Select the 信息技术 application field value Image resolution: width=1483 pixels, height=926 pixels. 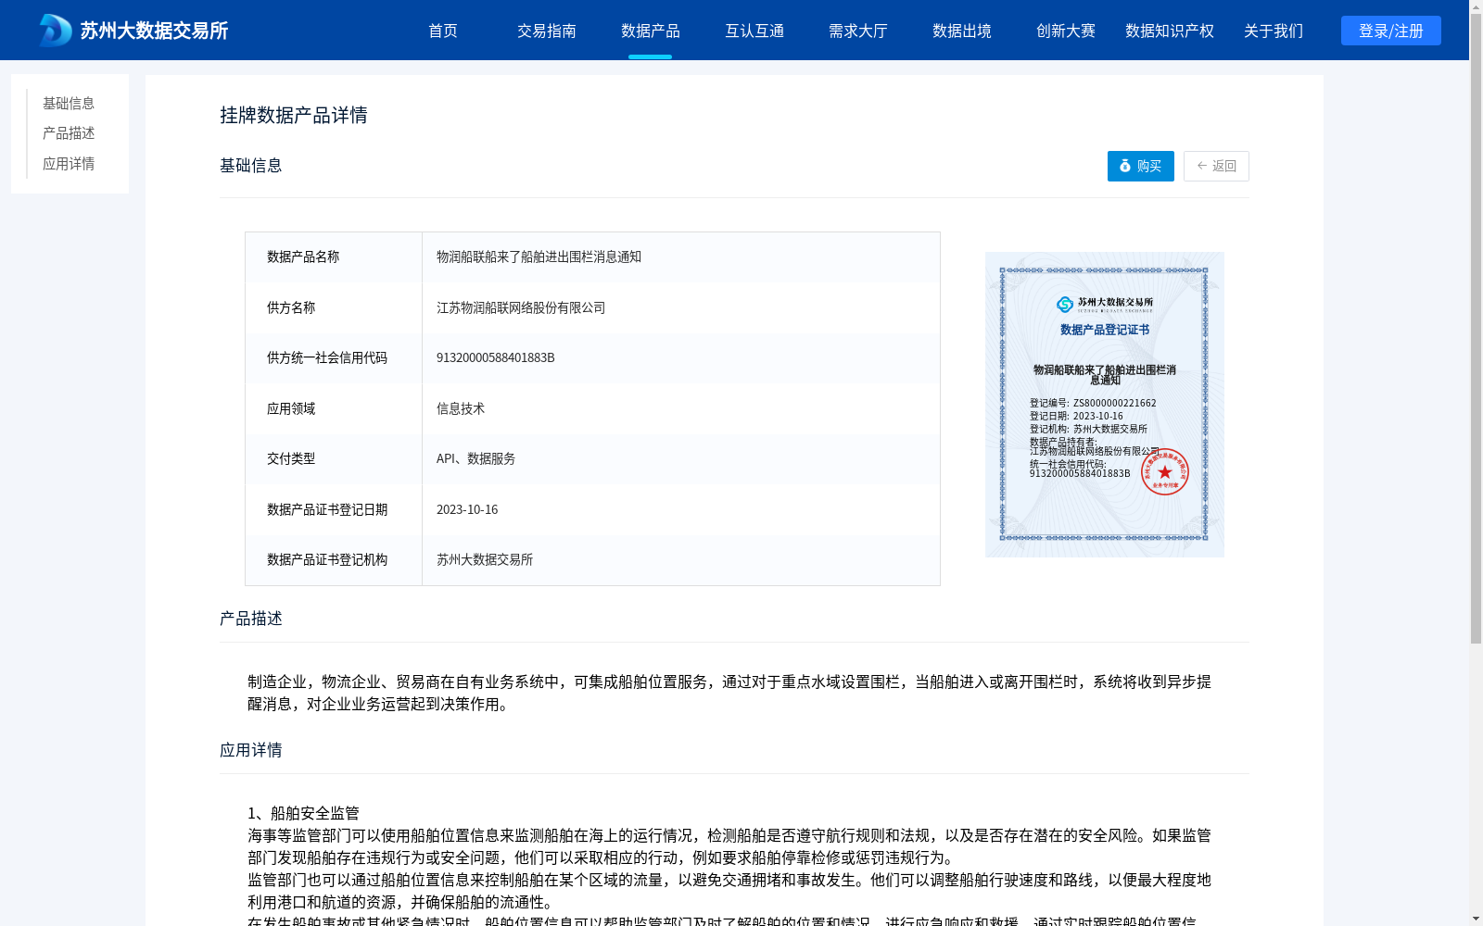461,408
